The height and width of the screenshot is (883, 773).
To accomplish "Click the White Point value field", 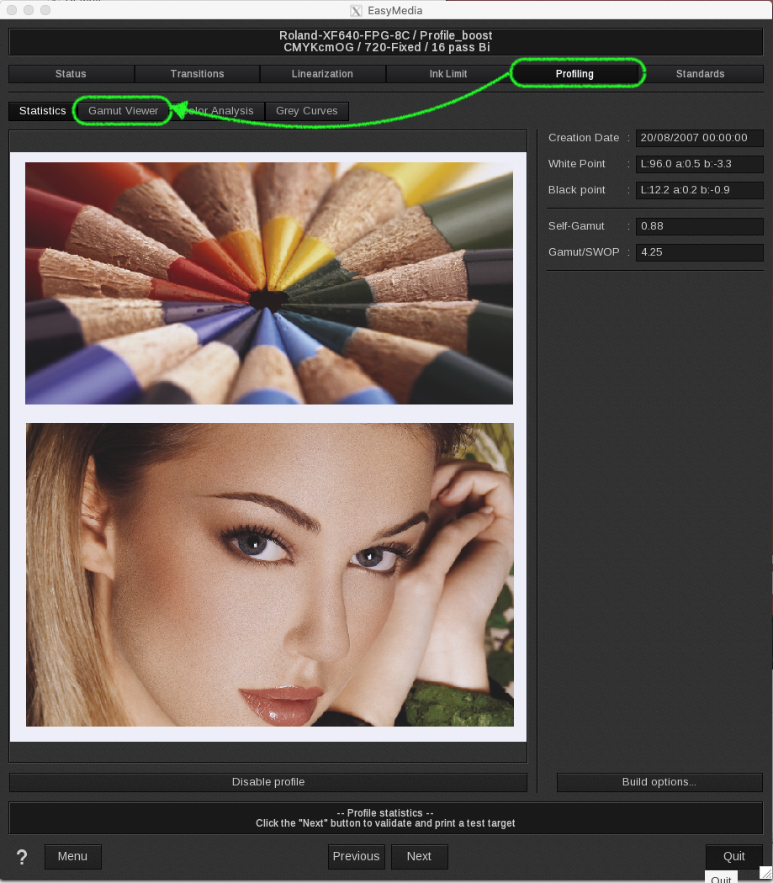I will (699, 164).
